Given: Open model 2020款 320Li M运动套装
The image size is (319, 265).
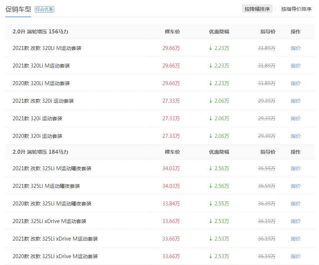Looking at the screenshot, I should point(41,83).
